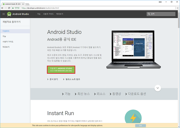
Task: Jump to the 리소스 section
Action: [100, 94]
